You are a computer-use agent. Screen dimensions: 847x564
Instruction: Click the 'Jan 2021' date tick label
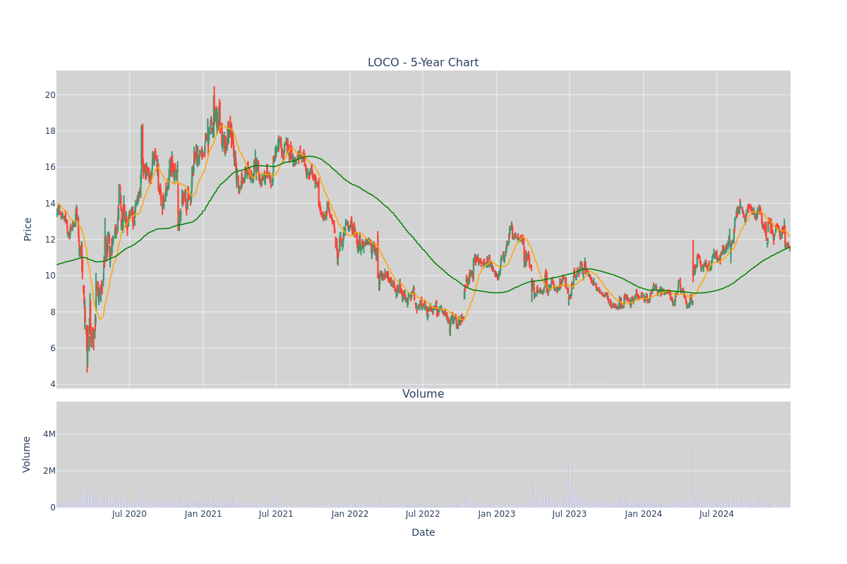pyautogui.click(x=203, y=514)
